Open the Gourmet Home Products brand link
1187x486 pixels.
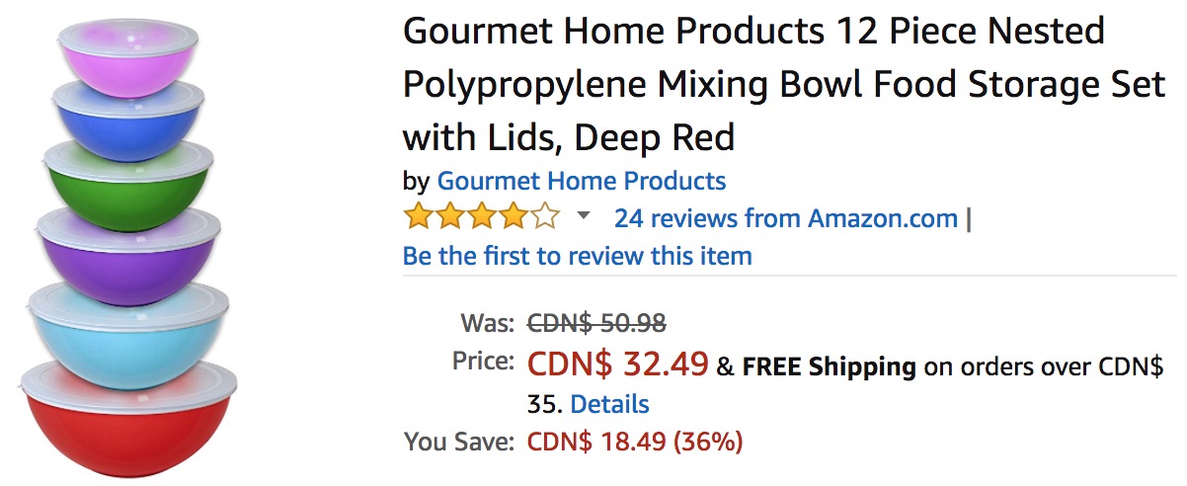[582, 181]
